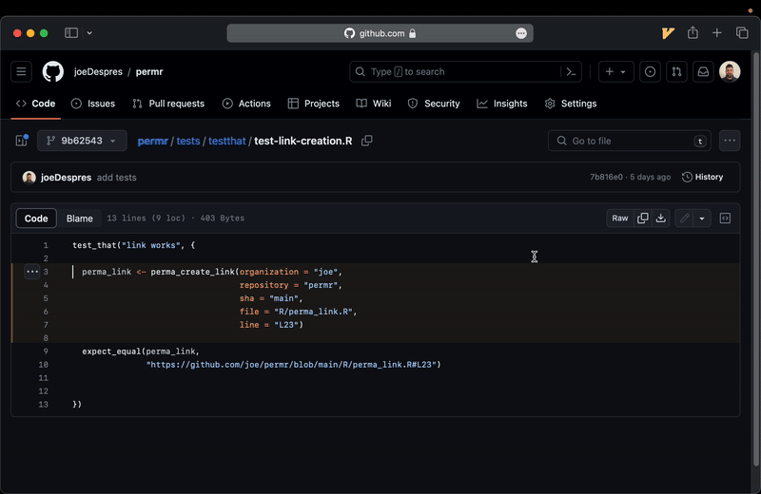Expand the file tree side panel

pos(21,141)
